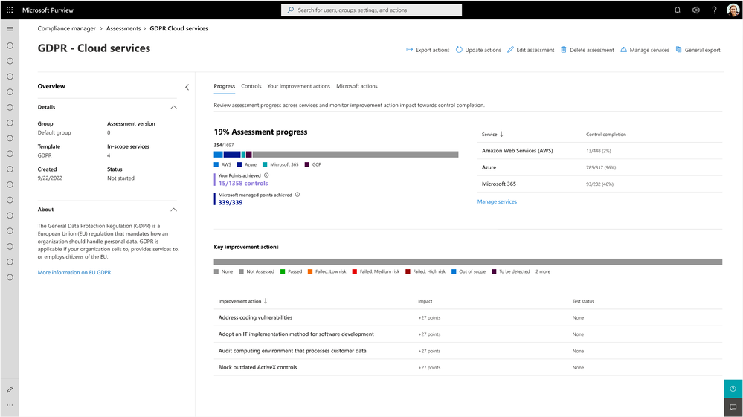The height and width of the screenshot is (417, 743).
Task: Open the Microsoft actions tab
Action: pos(357,86)
